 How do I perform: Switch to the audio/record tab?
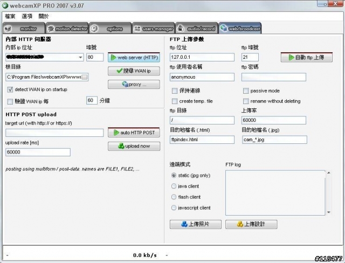tap(196, 29)
